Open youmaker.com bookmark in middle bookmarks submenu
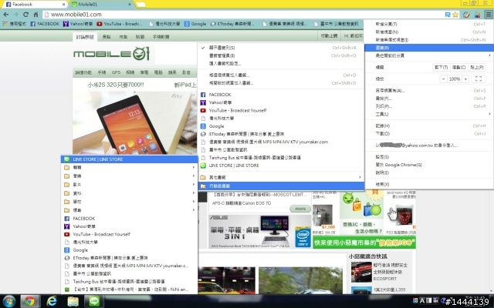The image size is (494, 308). [x=281, y=142]
